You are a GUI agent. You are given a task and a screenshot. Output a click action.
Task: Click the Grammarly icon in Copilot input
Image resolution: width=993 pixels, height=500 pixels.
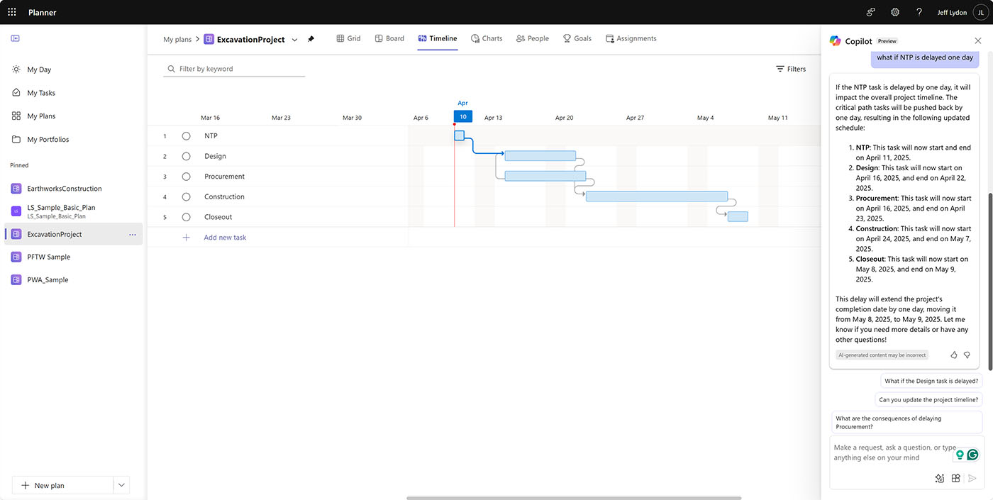click(x=973, y=455)
